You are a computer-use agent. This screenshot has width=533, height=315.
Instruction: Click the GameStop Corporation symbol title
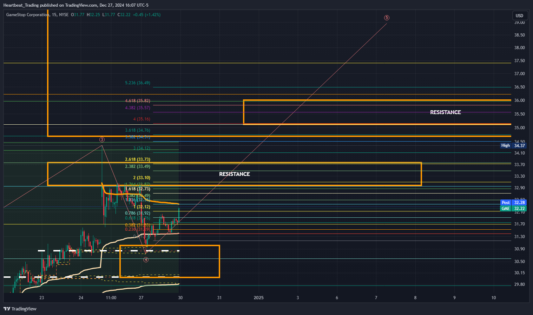28,15
